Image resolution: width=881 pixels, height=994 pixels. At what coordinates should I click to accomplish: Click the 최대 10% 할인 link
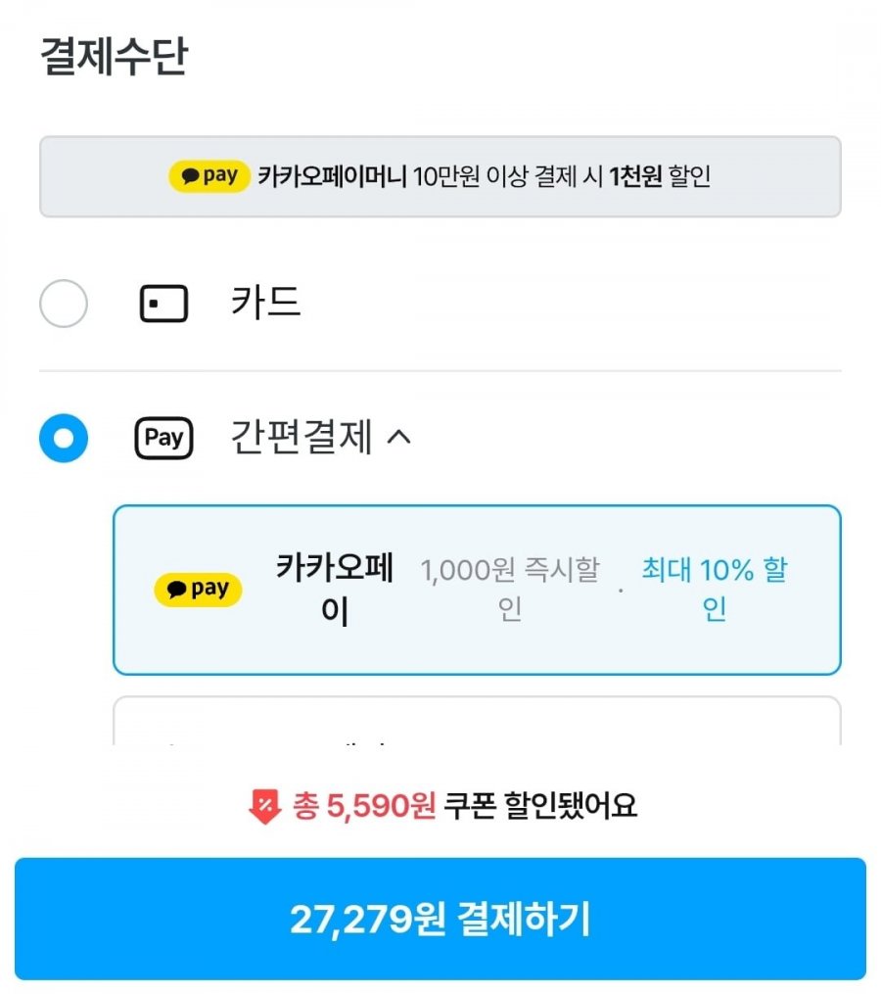pyautogui.click(x=715, y=589)
